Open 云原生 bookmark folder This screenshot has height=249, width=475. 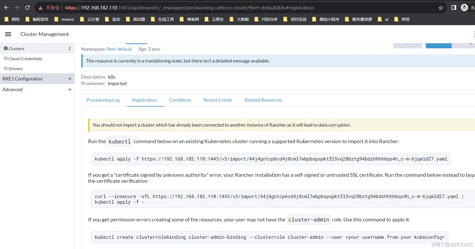pyautogui.click(x=214, y=19)
